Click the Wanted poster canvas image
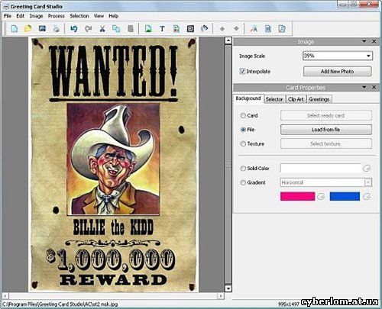Image resolution: width=382 pixels, height=309 pixels. coord(114,165)
